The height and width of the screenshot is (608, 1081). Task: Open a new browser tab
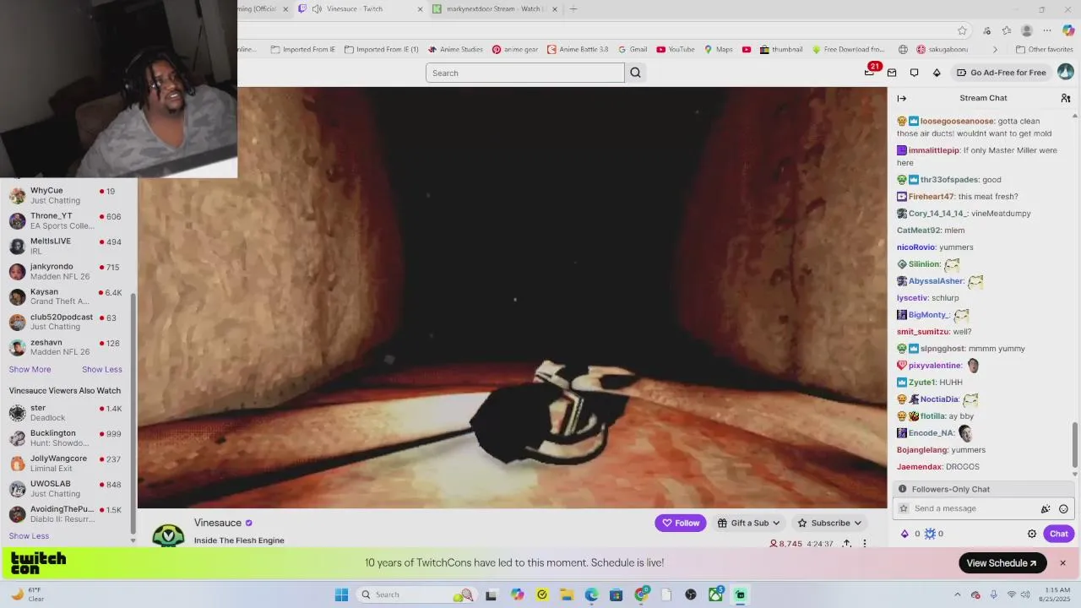point(573,9)
